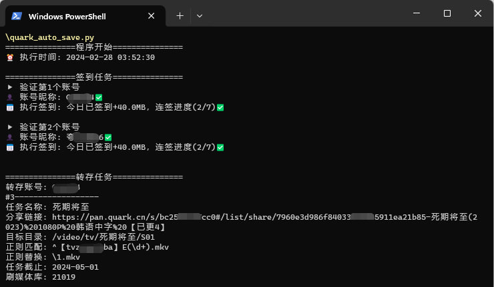Click green check ending first 连签进度(2/7) line
Screen dimensions: 494x287
220,107
